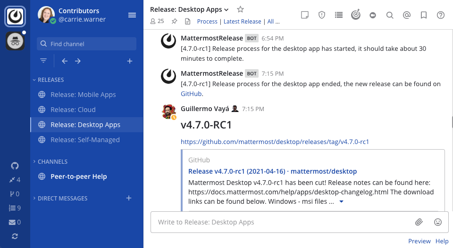This screenshot has height=248, width=453.
Task: Click the search magnifier in channel header
Action: pos(389,15)
